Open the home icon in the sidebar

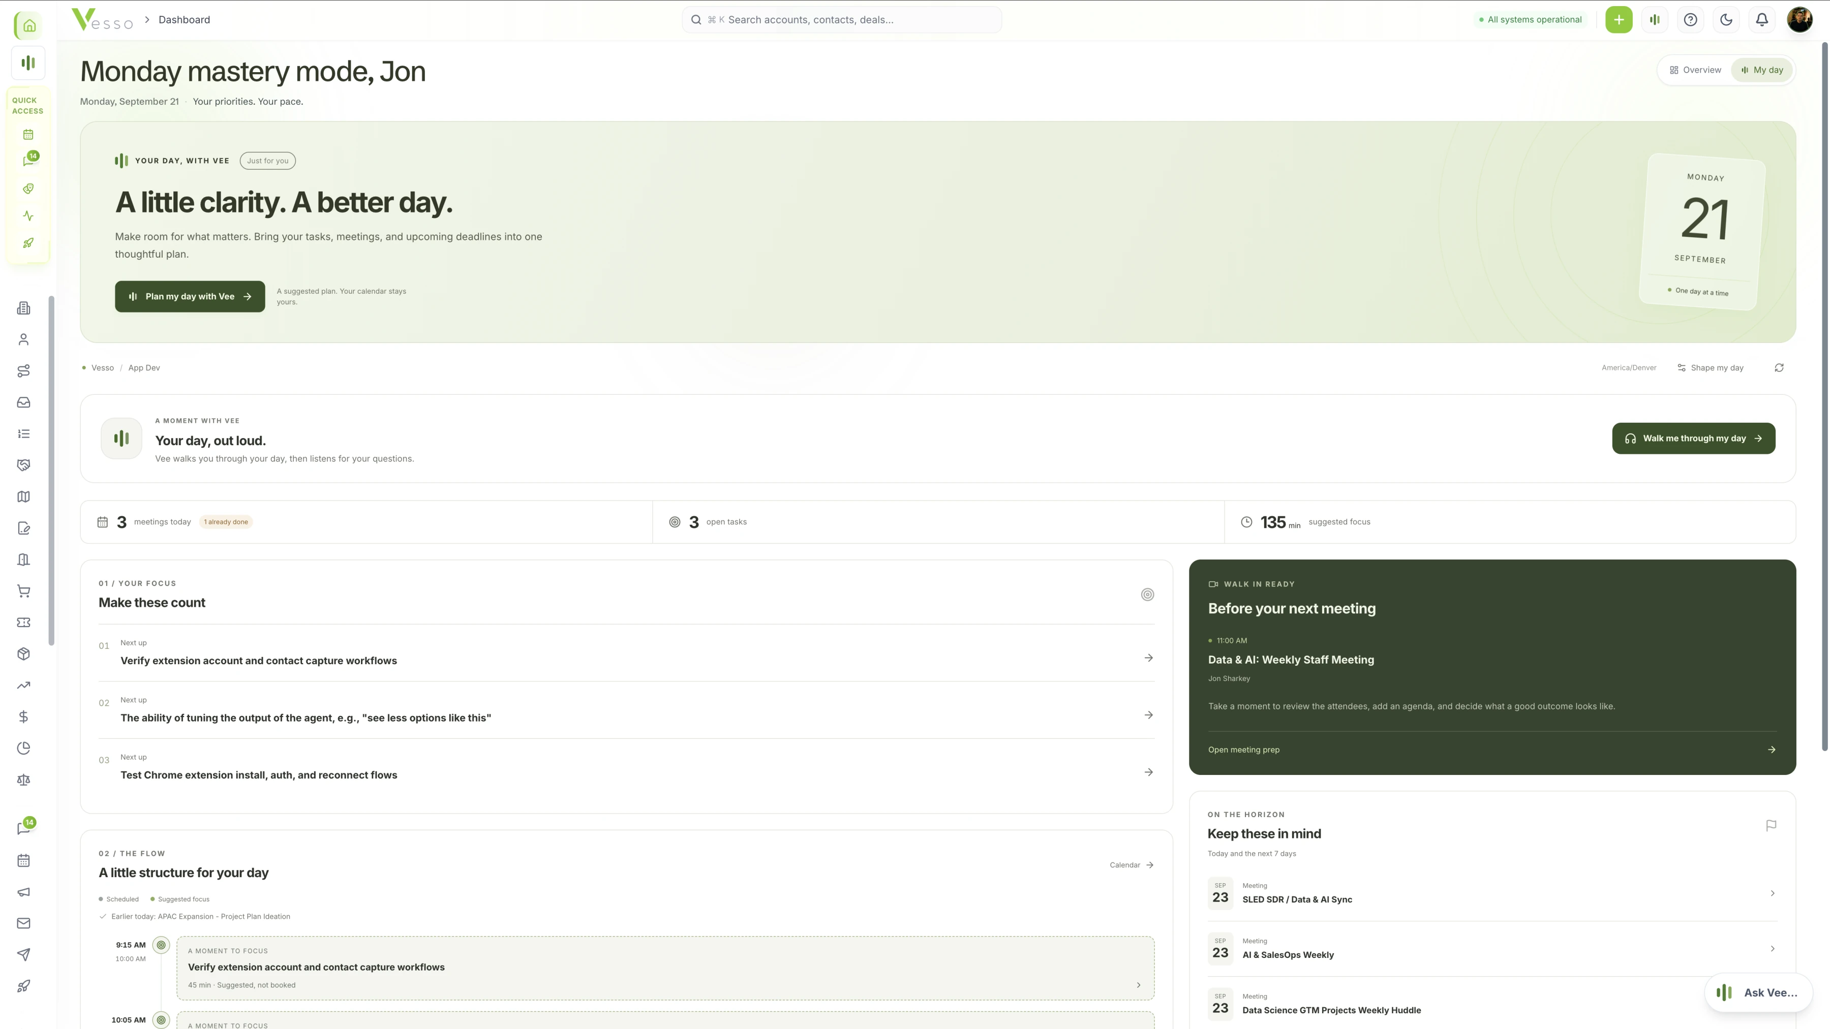(x=28, y=25)
